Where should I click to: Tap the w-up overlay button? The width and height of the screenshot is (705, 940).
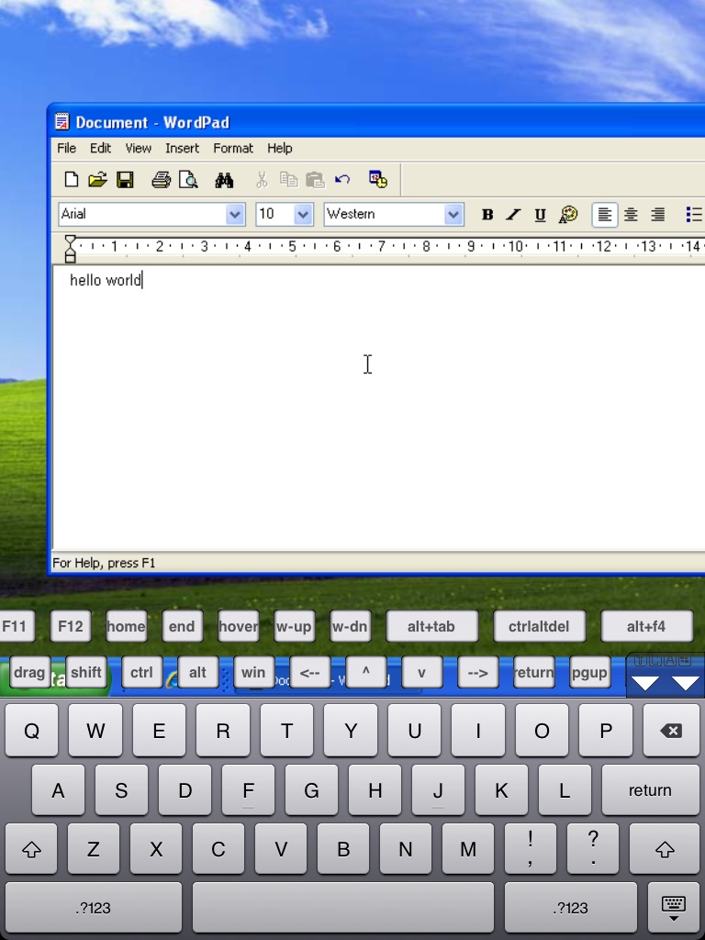click(x=294, y=626)
